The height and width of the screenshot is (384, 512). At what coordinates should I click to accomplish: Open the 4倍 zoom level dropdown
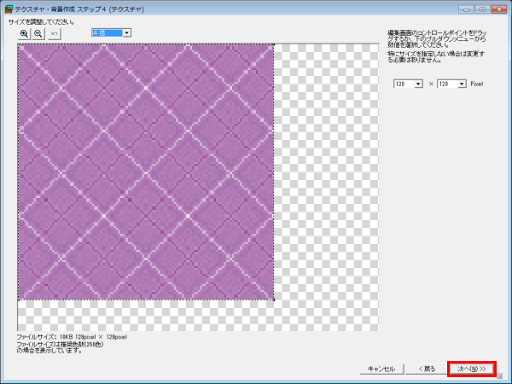(x=127, y=32)
